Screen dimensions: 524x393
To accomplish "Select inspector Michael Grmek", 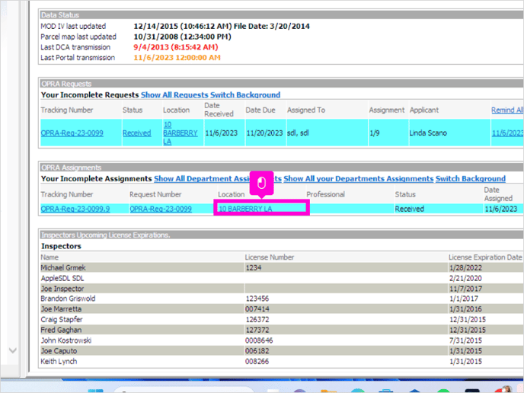I will (x=63, y=267).
